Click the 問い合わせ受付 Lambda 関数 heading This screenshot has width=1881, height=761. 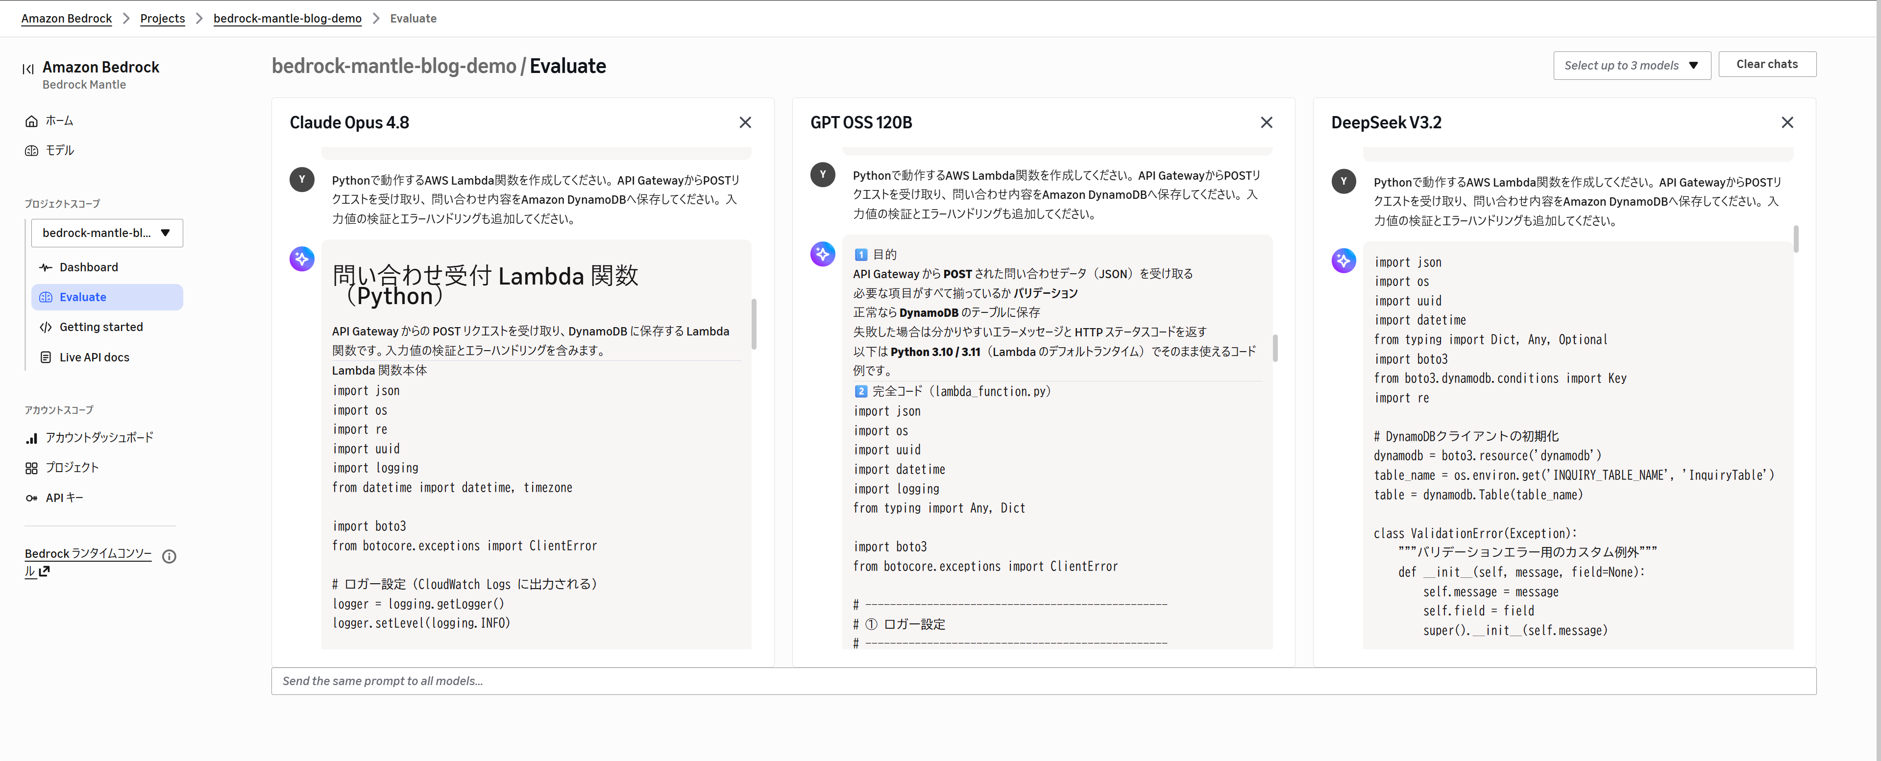click(485, 285)
